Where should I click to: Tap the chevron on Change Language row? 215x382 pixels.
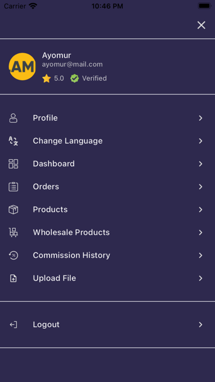pos(201,141)
